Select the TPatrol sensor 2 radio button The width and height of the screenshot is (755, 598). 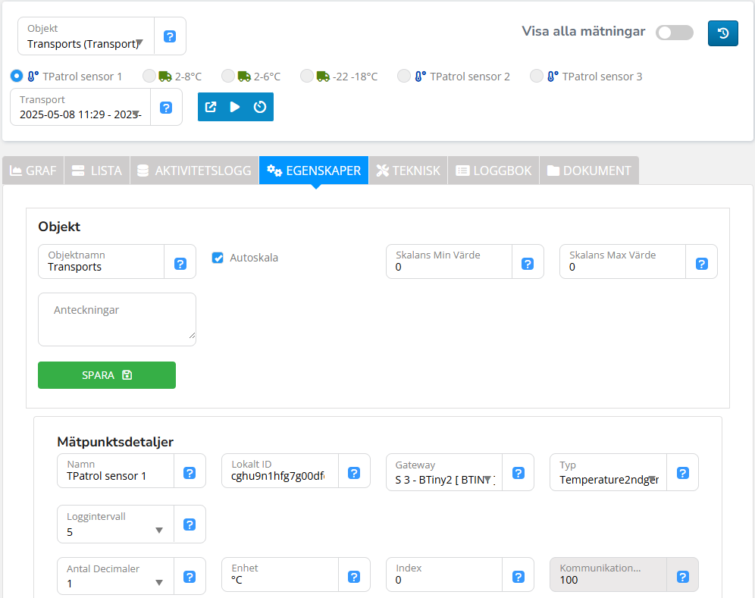404,76
